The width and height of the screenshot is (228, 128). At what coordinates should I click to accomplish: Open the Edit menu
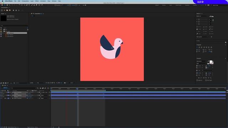pyautogui.click(x=19, y=1)
